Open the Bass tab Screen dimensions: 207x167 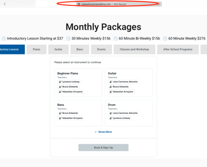80,49
